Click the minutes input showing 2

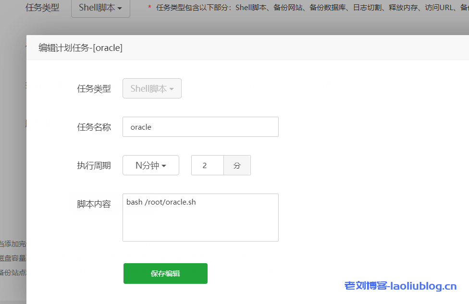click(x=207, y=165)
